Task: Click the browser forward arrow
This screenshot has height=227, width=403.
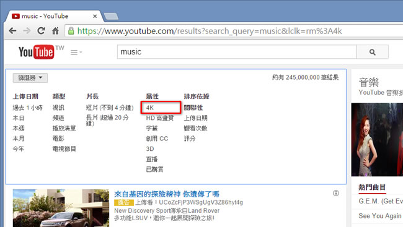Action: 27,31
